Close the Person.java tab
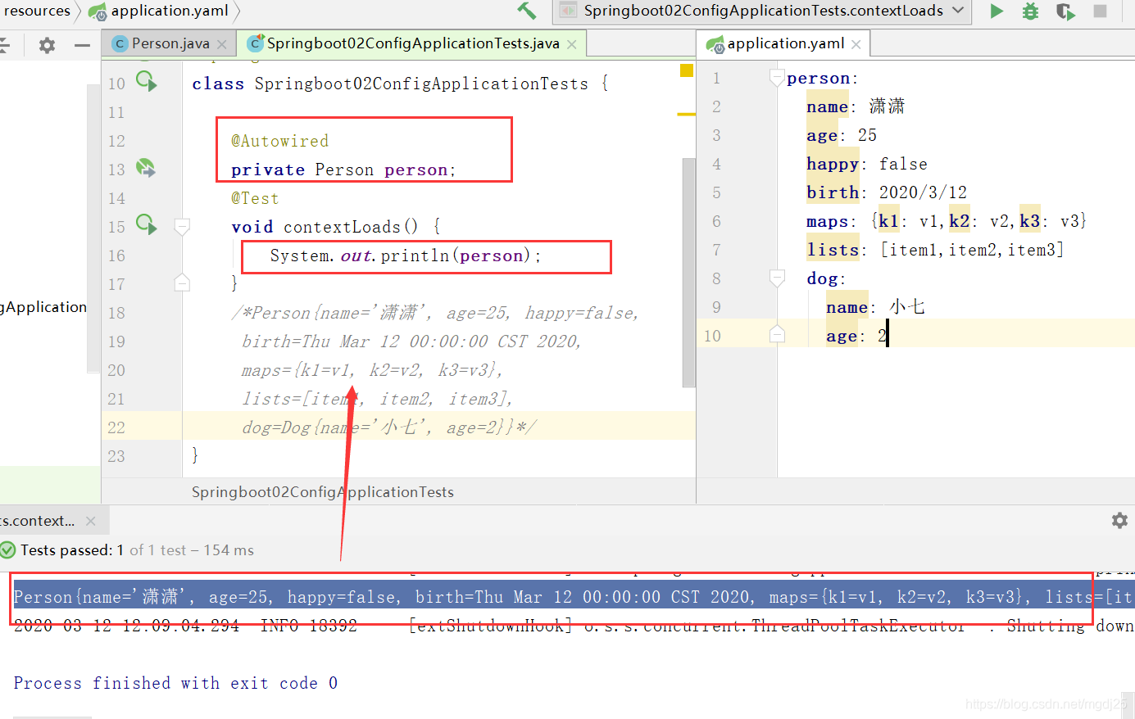 [222, 44]
